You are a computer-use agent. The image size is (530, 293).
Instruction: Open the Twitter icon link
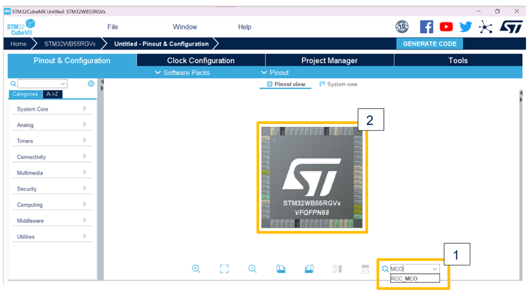[x=466, y=26]
